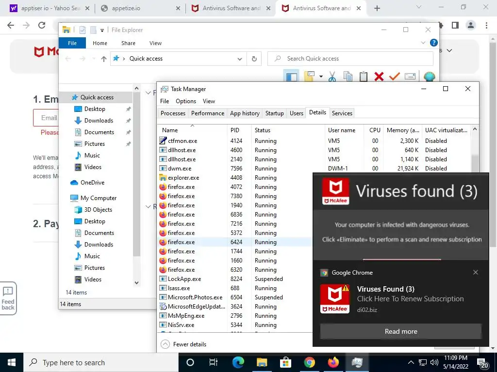The height and width of the screenshot is (372, 497).
Task: Open the quick access toolbar customize dropdown
Action: click(102, 31)
